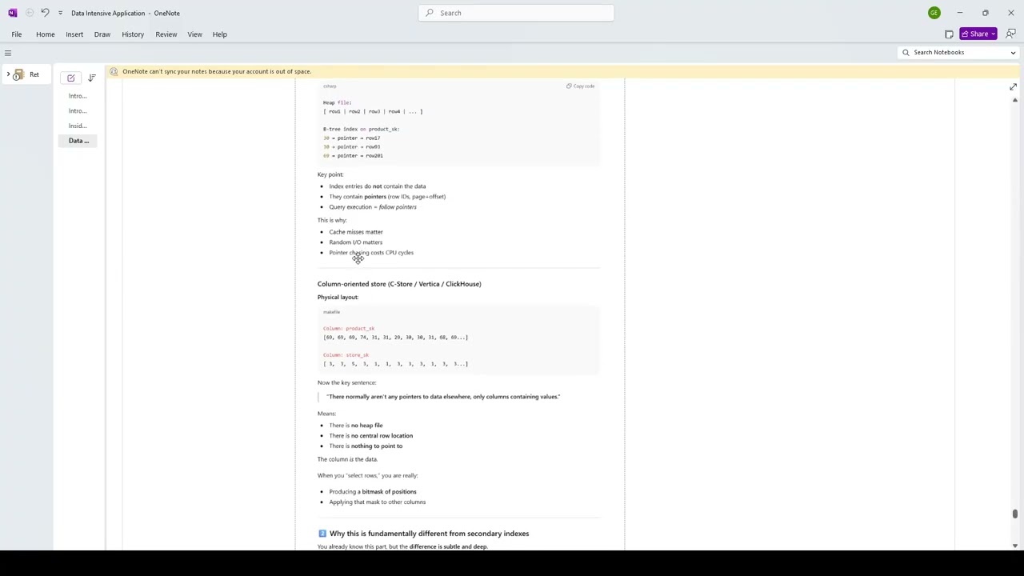Click 'Cache misses matter' bullet
This screenshot has height=576, width=1024.
tap(356, 232)
